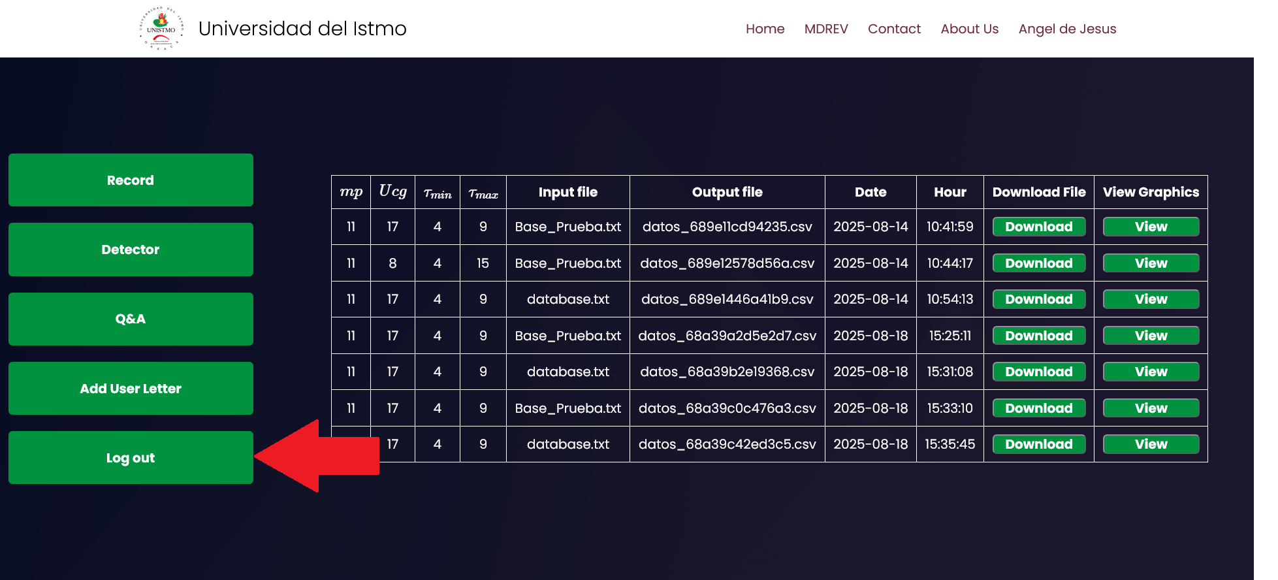
Task: View graphics for the 10:44:17 run
Action: 1151,263
